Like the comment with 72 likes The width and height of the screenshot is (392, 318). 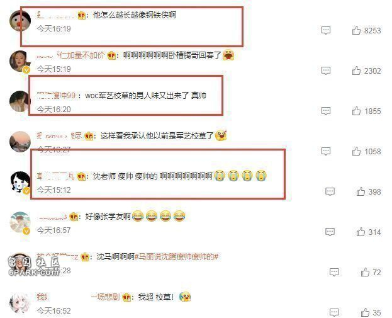point(365,272)
